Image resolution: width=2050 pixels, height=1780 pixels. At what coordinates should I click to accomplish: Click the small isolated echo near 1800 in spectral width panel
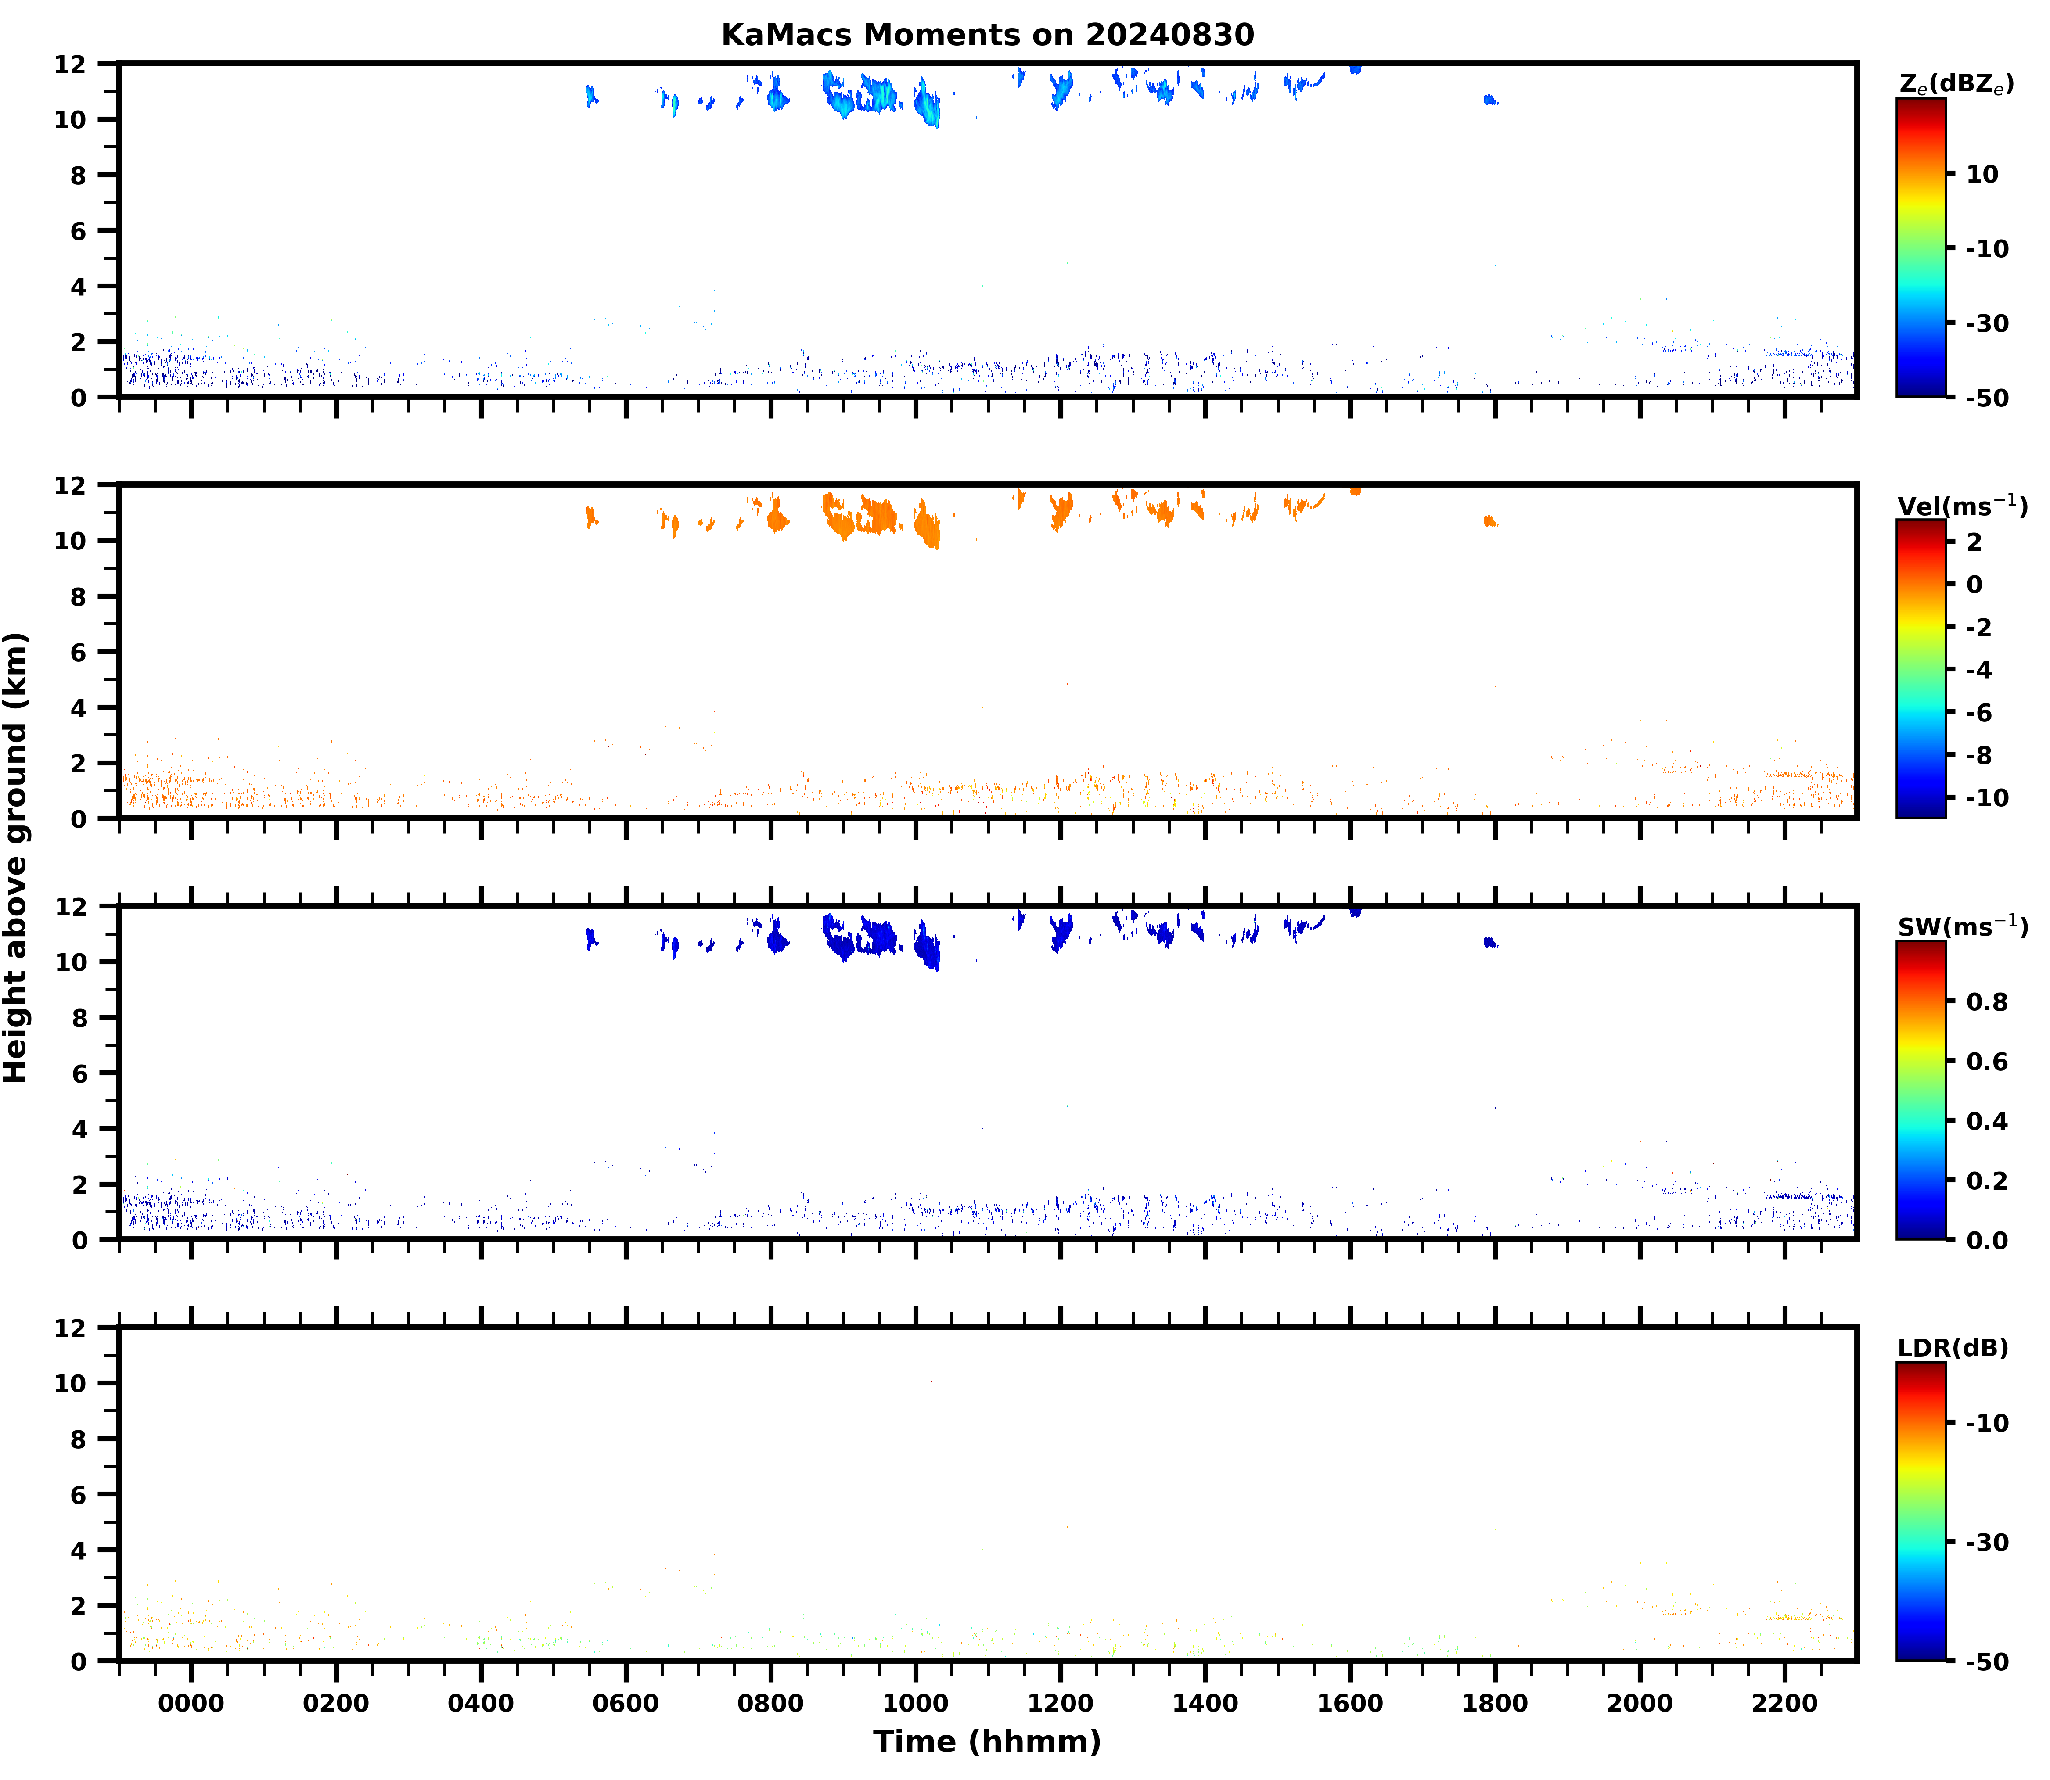click(x=1489, y=942)
